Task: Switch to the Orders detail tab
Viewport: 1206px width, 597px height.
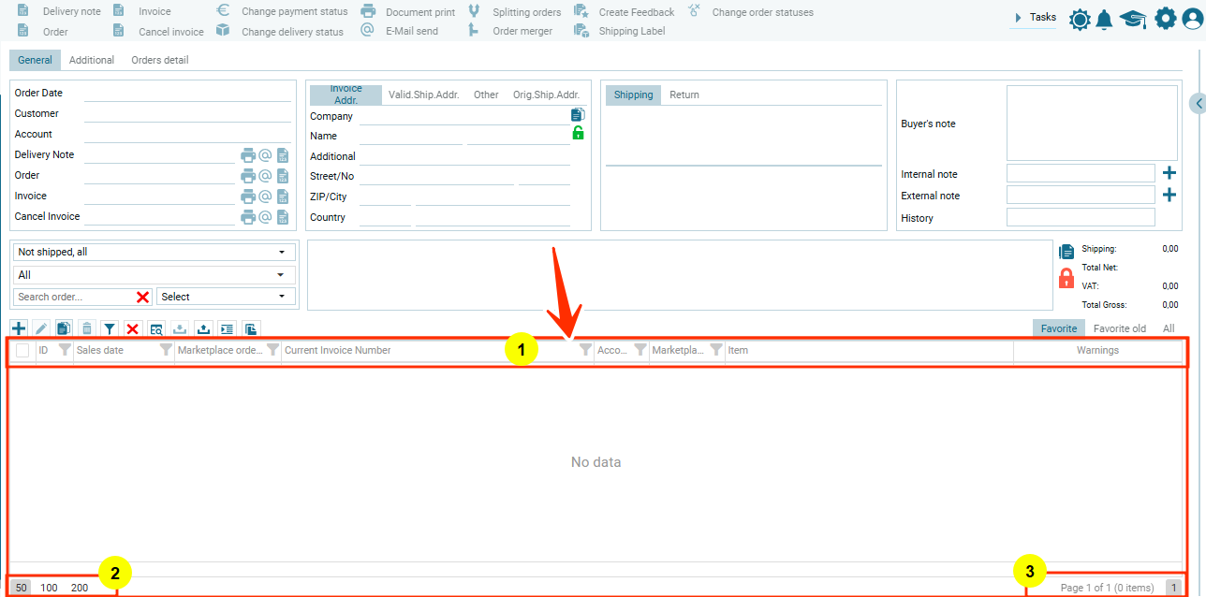Action: (x=159, y=60)
